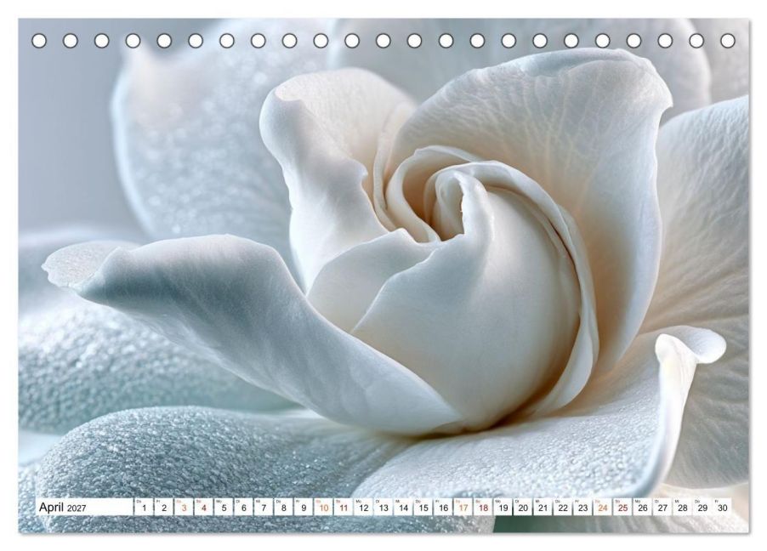
Task: Click the "April 2027" month label
Action: click(63, 507)
